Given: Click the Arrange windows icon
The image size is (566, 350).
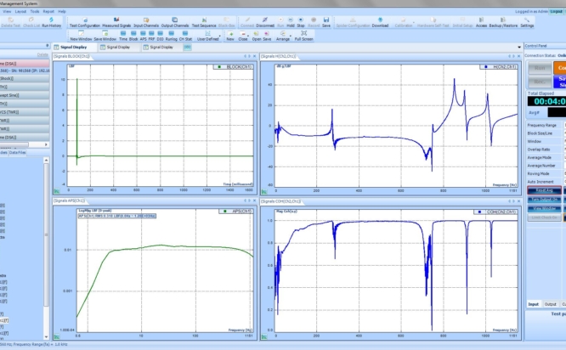Looking at the screenshot, I should tap(283, 36).
